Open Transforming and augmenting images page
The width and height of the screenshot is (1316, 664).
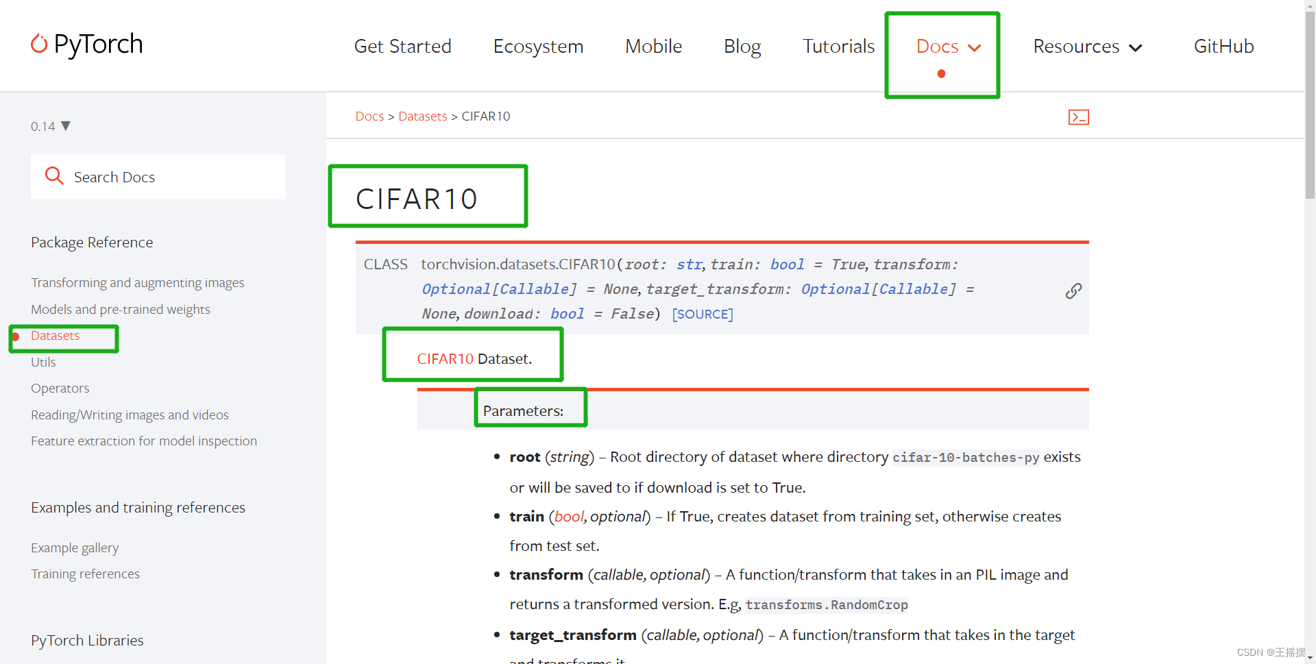(x=137, y=282)
